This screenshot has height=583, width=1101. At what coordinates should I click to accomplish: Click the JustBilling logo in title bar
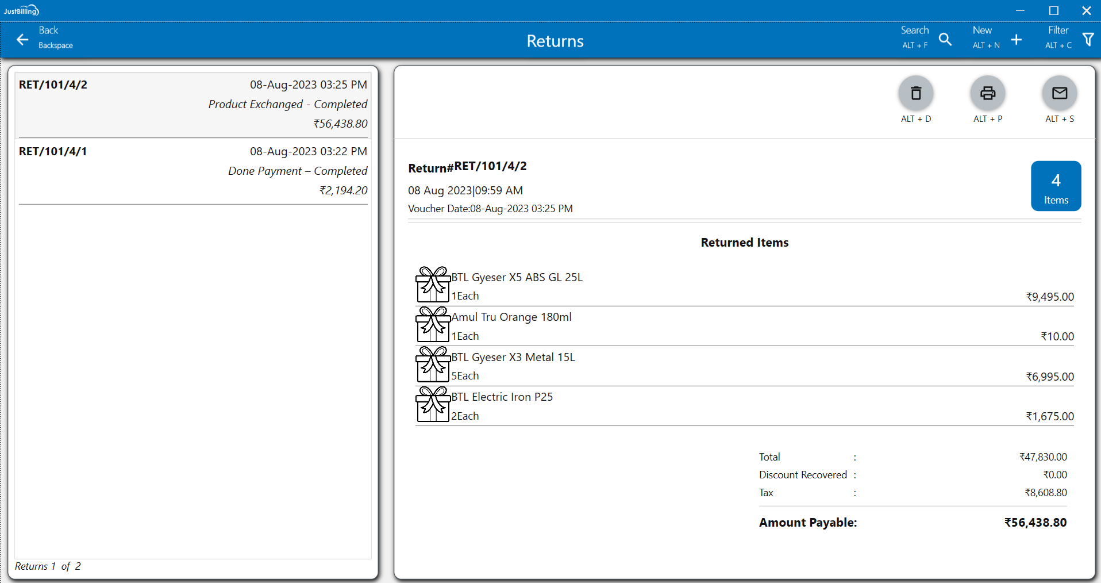21,10
